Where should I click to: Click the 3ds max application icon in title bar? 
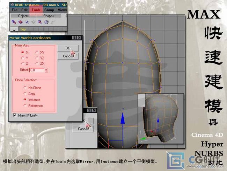click(x=13, y=5)
